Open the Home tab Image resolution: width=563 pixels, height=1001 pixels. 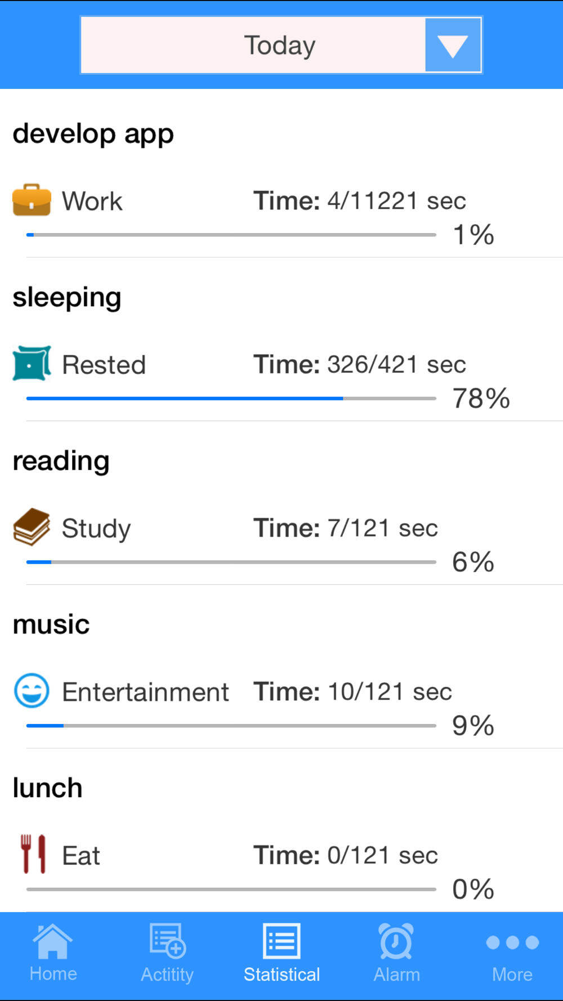point(53,953)
